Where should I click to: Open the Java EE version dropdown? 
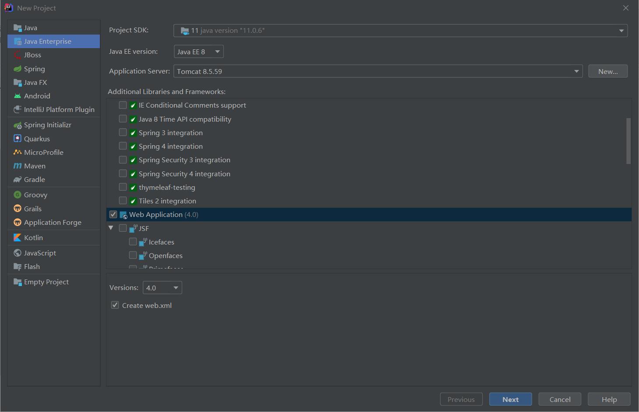pos(199,52)
